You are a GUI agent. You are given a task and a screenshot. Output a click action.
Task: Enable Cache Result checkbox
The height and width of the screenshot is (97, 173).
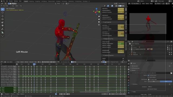[148, 77]
